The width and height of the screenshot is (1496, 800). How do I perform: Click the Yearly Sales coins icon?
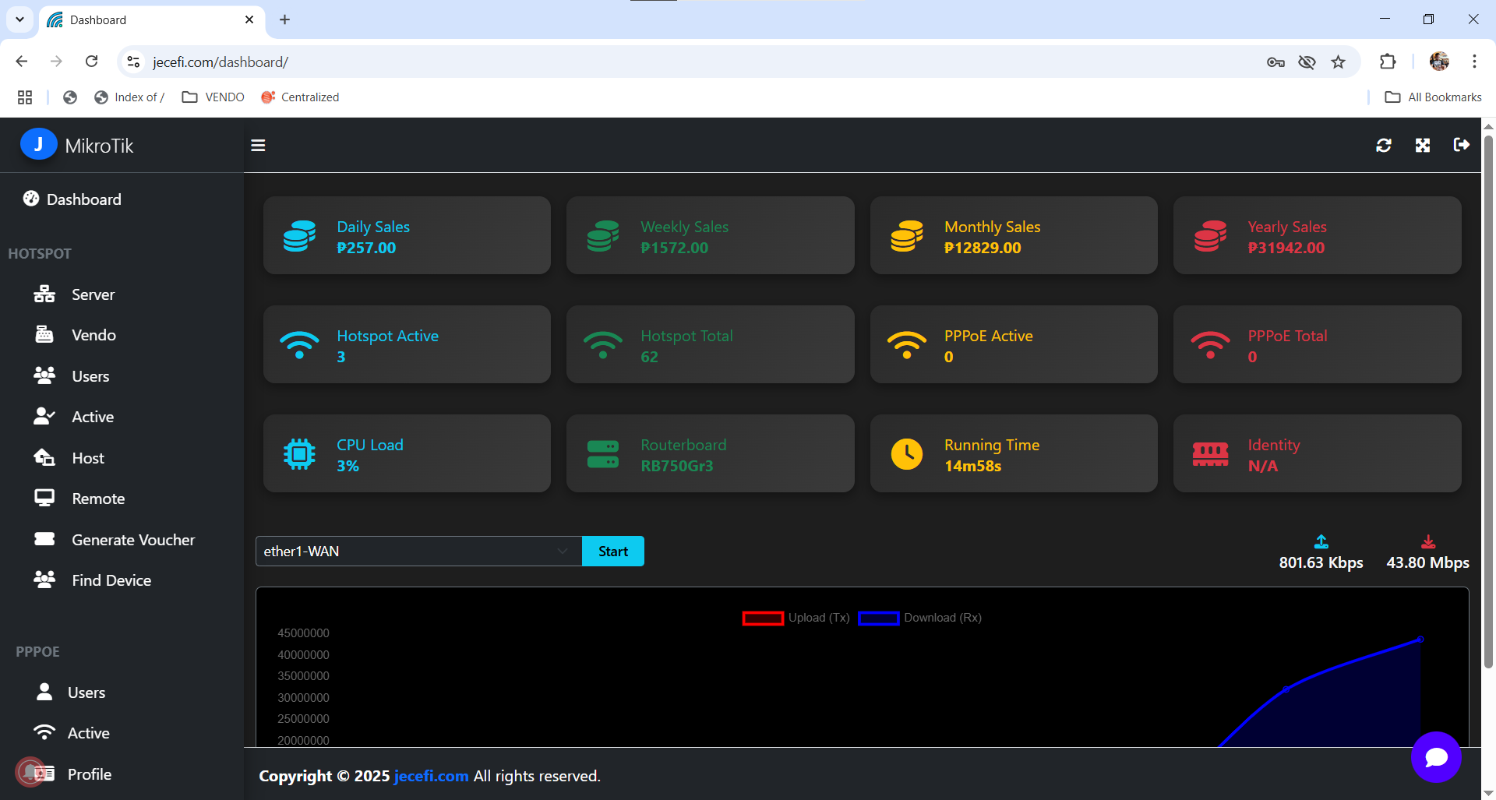pyautogui.click(x=1211, y=236)
